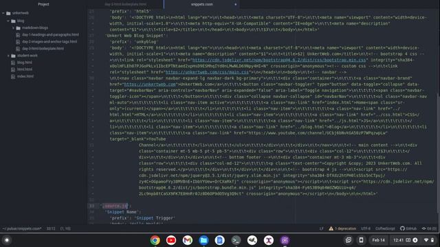Click the 'prefix': 'html5' line

click(131, 11)
